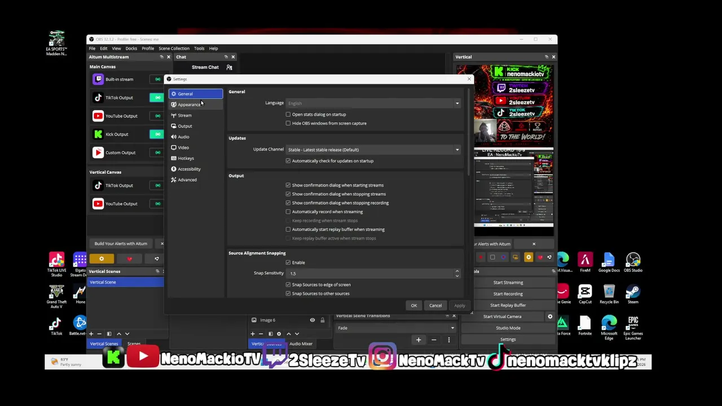Click Build Your Alerts with Aitum button
Screen dimensions: 722x406
(121, 244)
